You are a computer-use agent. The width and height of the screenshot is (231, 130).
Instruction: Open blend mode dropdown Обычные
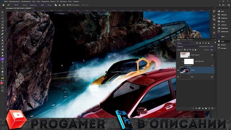point(188,47)
